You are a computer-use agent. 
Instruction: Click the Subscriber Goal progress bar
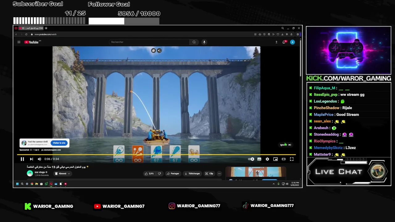tap(49, 21)
